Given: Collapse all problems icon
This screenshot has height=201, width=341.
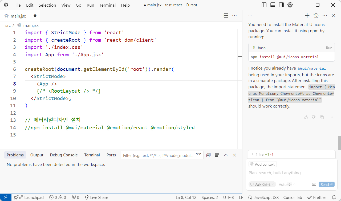Looking at the screenshot, I should pos(208,155).
